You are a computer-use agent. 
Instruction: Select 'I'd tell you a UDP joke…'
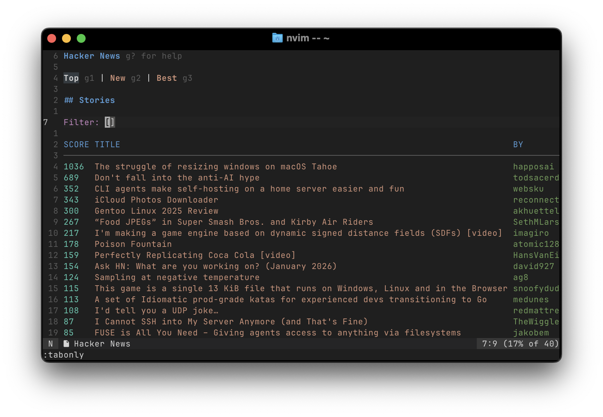[x=156, y=310]
